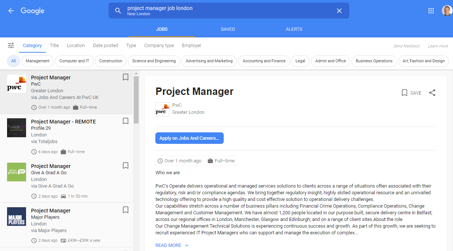Filter by Construction chip
The width and height of the screenshot is (453, 251).
tap(111, 61)
